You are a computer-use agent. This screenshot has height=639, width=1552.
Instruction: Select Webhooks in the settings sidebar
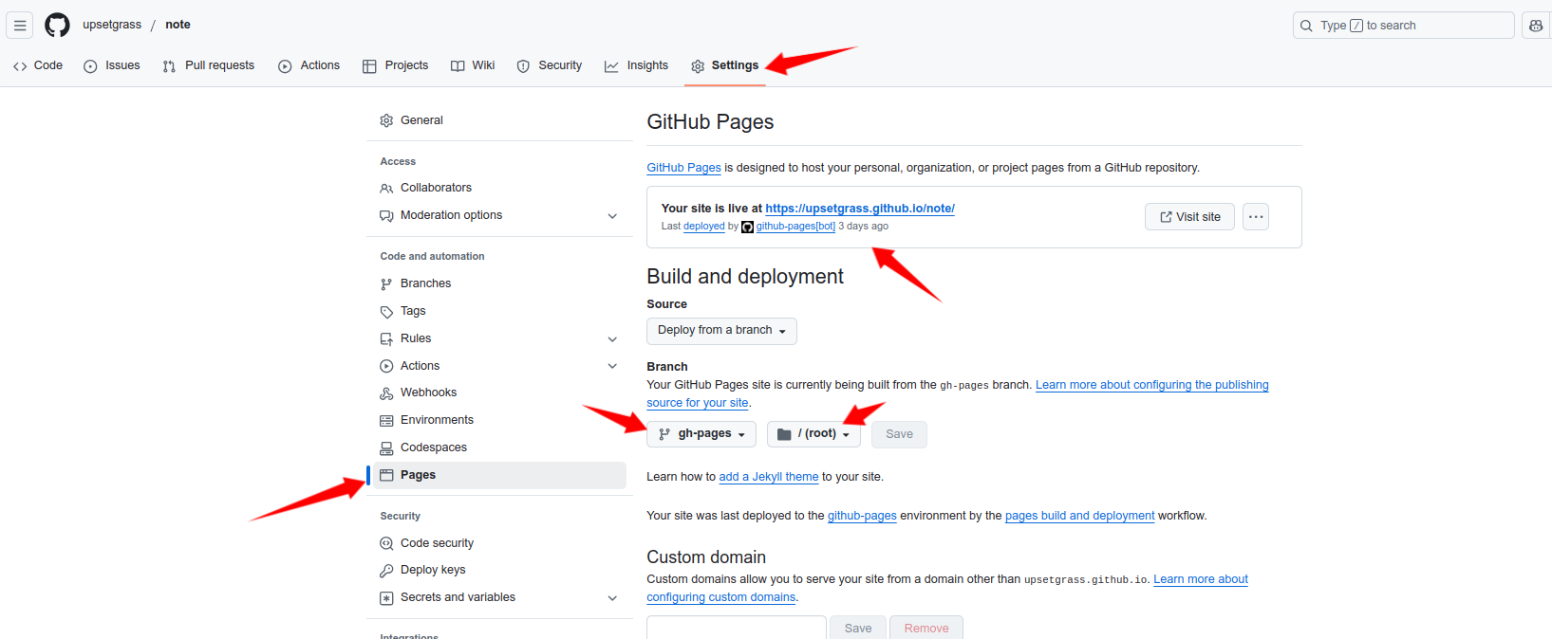click(x=500, y=393)
